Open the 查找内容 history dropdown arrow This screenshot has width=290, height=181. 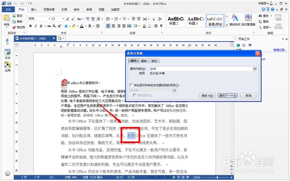(x=255, y=69)
